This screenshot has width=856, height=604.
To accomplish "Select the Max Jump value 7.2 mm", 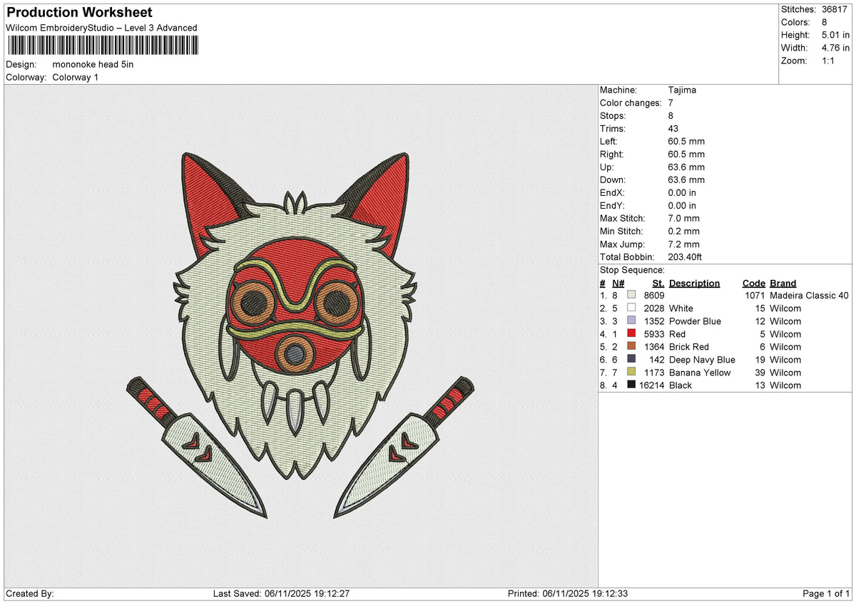I will point(684,244).
